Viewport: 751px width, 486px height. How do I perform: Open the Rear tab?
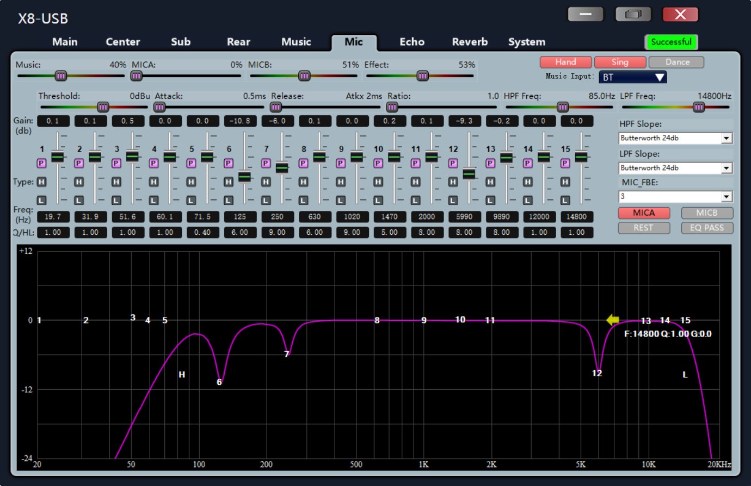click(x=238, y=42)
